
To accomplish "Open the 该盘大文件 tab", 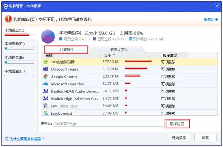I will click(119, 49).
